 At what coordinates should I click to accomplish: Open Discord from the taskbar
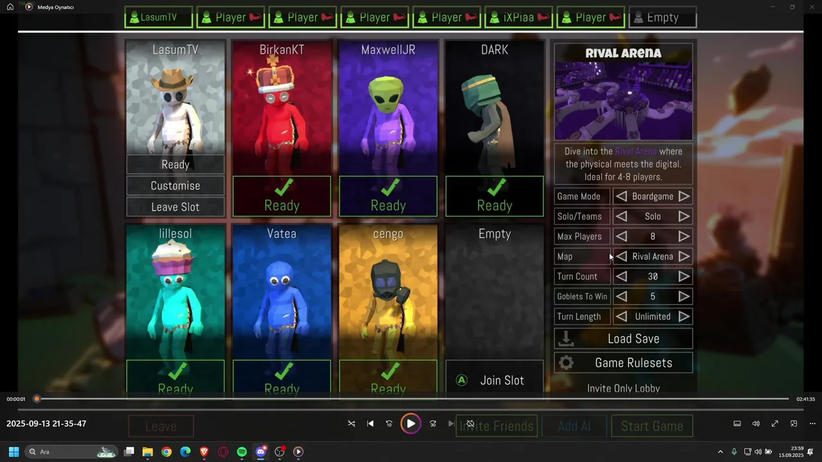[x=261, y=452]
